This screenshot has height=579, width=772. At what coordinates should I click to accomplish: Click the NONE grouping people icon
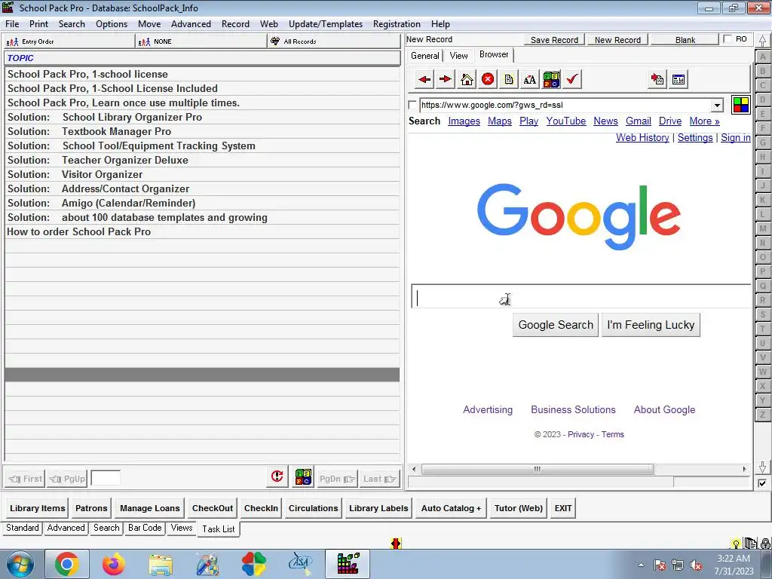tap(144, 42)
